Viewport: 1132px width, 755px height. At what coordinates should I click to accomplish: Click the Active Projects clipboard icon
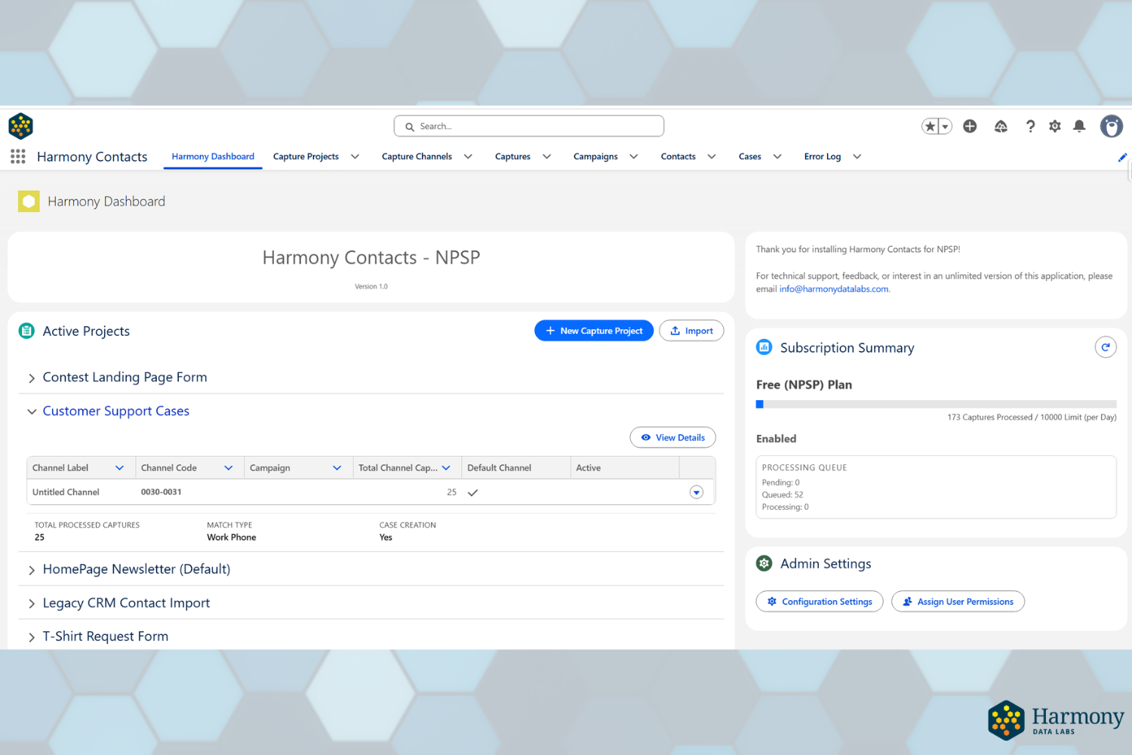(x=26, y=331)
